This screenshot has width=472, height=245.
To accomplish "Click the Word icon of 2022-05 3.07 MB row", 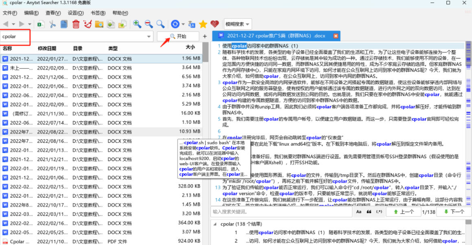I will (x=5, y=232).
